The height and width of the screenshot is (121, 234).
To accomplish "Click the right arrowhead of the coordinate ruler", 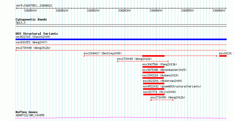I will (x=226, y=8).
